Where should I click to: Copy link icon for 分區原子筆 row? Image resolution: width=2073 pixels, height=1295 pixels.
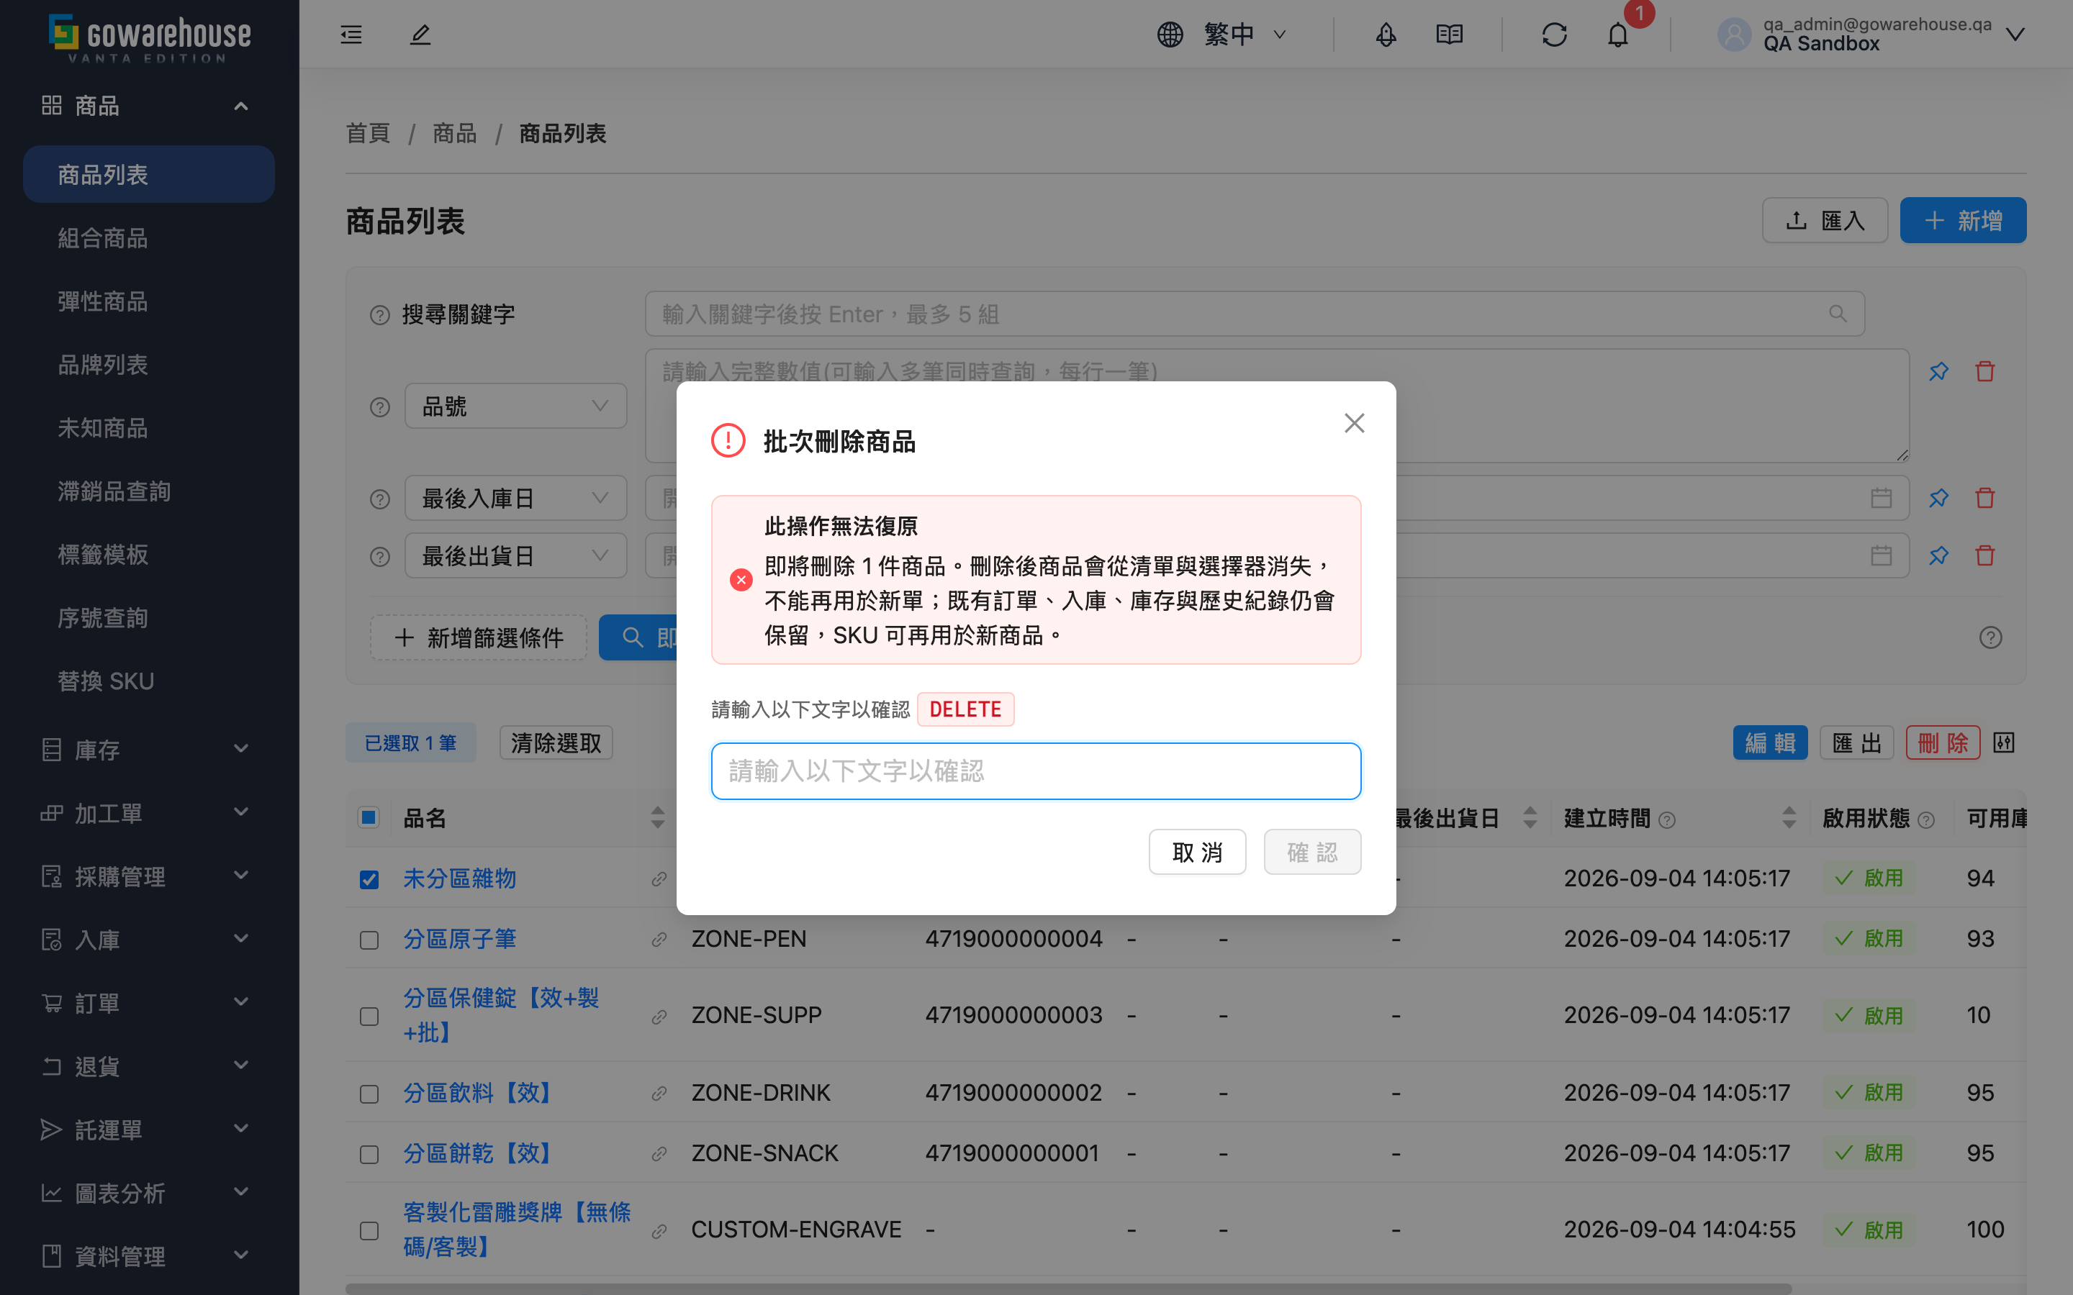[659, 940]
